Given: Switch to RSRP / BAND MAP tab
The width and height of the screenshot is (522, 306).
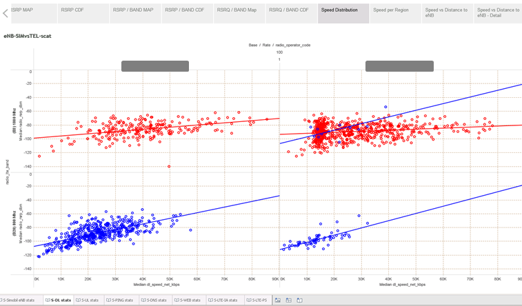Looking at the screenshot, I should tap(134, 10).
